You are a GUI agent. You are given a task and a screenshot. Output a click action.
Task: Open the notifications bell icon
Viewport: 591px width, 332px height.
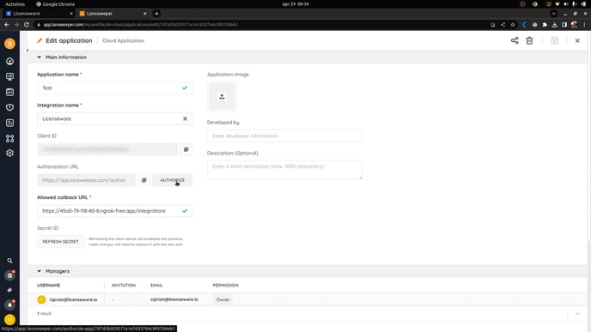tap(9, 305)
